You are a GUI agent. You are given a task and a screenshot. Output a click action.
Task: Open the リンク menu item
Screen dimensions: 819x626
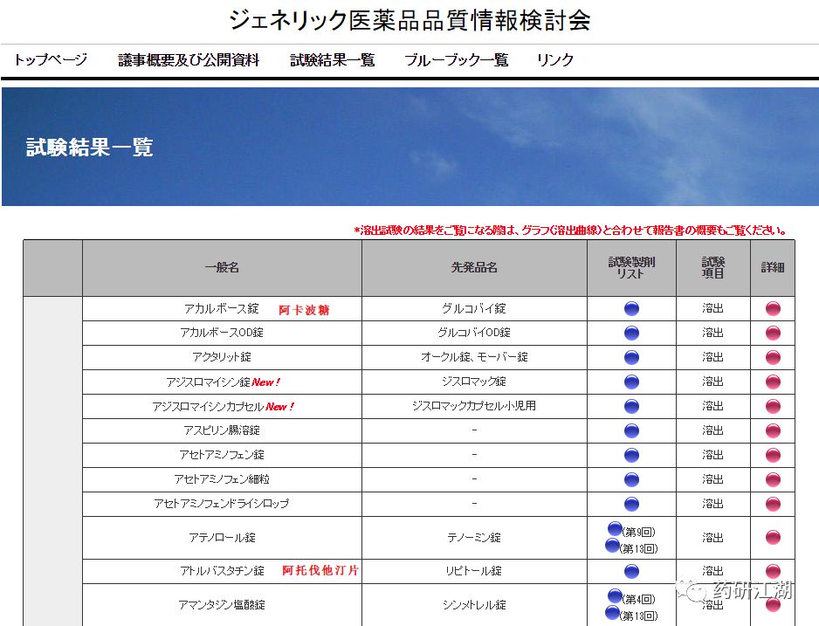tap(555, 60)
